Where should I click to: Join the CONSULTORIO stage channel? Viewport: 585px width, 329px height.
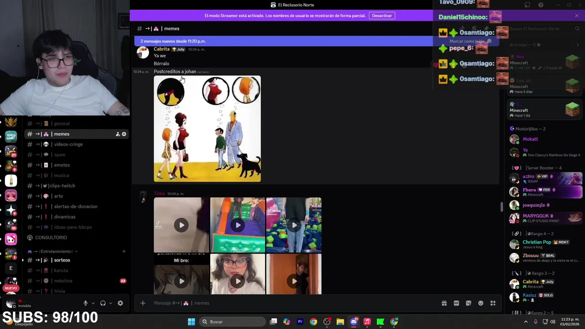pos(76,238)
